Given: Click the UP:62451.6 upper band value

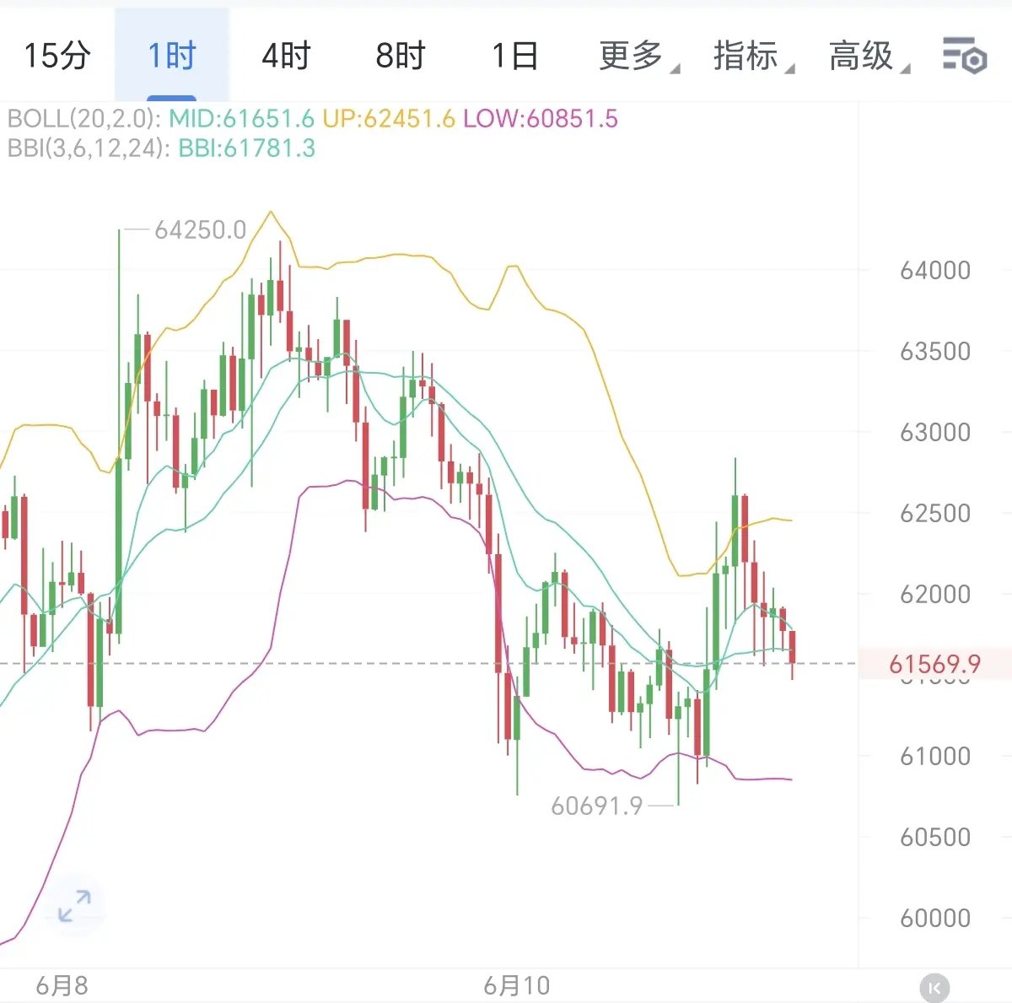Looking at the screenshot, I should pyautogui.click(x=389, y=118).
